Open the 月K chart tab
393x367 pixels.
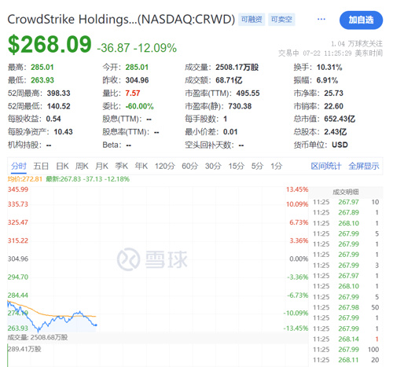(x=101, y=166)
